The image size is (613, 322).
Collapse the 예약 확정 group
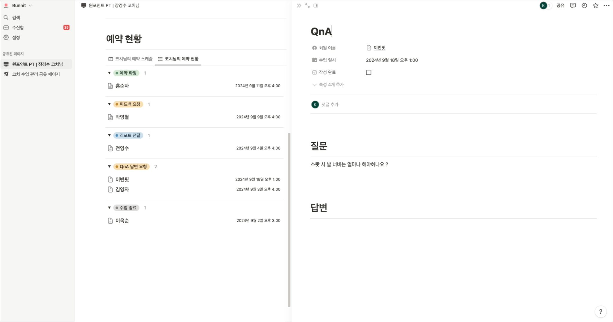click(109, 73)
